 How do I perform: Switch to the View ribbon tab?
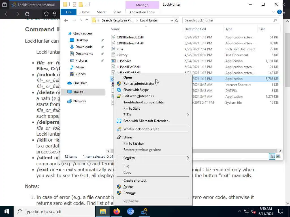point(117,12)
